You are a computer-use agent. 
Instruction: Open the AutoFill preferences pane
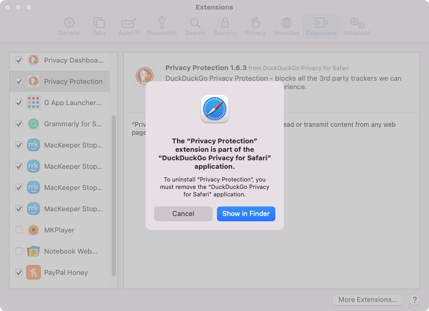coord(129,27)
